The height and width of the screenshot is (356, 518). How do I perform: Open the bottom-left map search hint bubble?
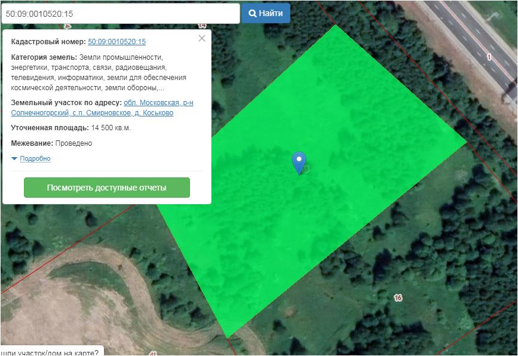point(51,351)
